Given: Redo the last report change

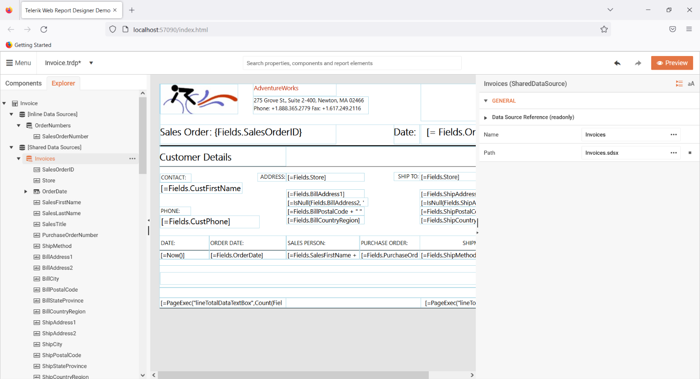Looking at the screenshot, I should [638, 63].
